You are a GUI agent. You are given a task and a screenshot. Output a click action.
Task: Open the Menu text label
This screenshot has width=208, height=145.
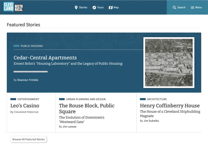click(199, 7)
